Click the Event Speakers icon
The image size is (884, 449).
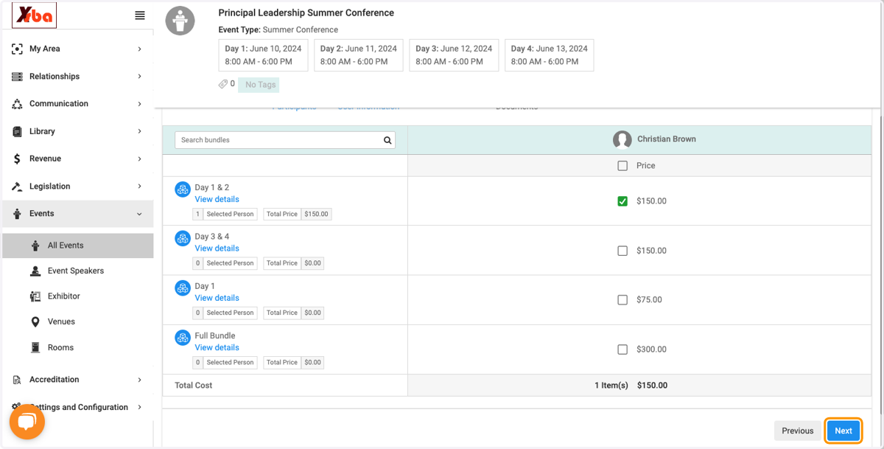pyautogui.click(x=35, y=271)
